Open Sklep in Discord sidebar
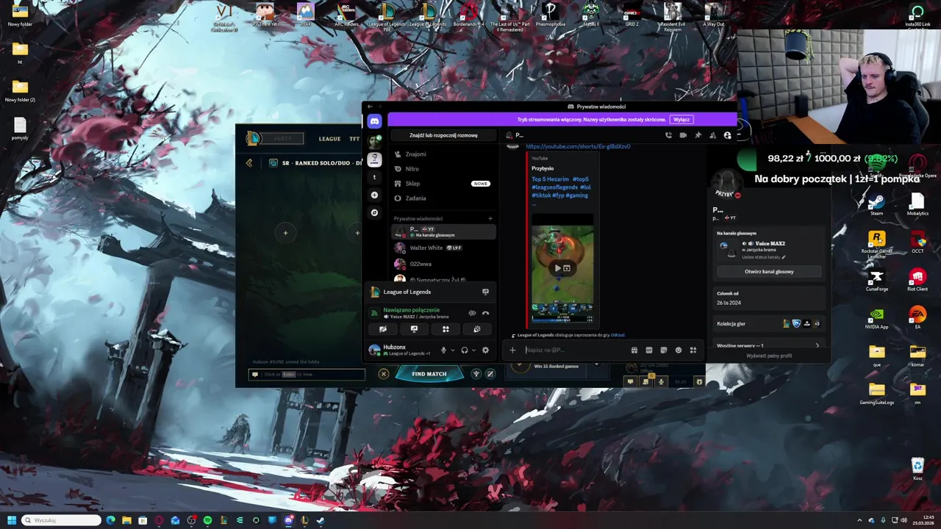This screenshot has height=529, width=941. [x=443, y=184]
